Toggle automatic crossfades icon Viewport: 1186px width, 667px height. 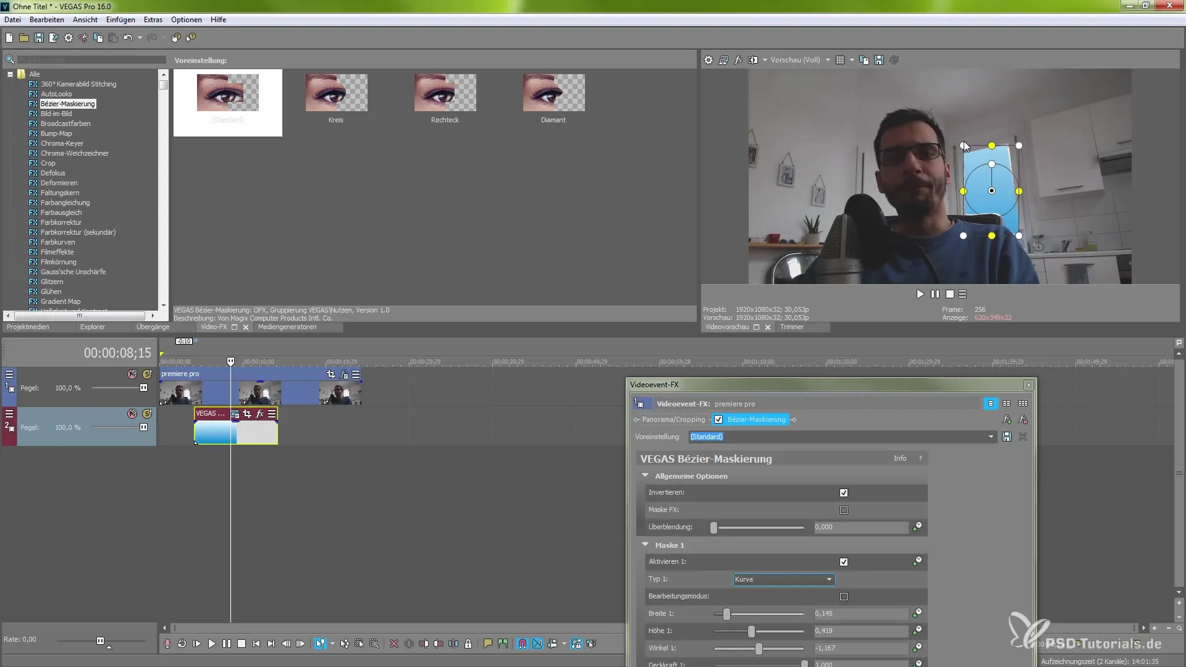[537, 644]
